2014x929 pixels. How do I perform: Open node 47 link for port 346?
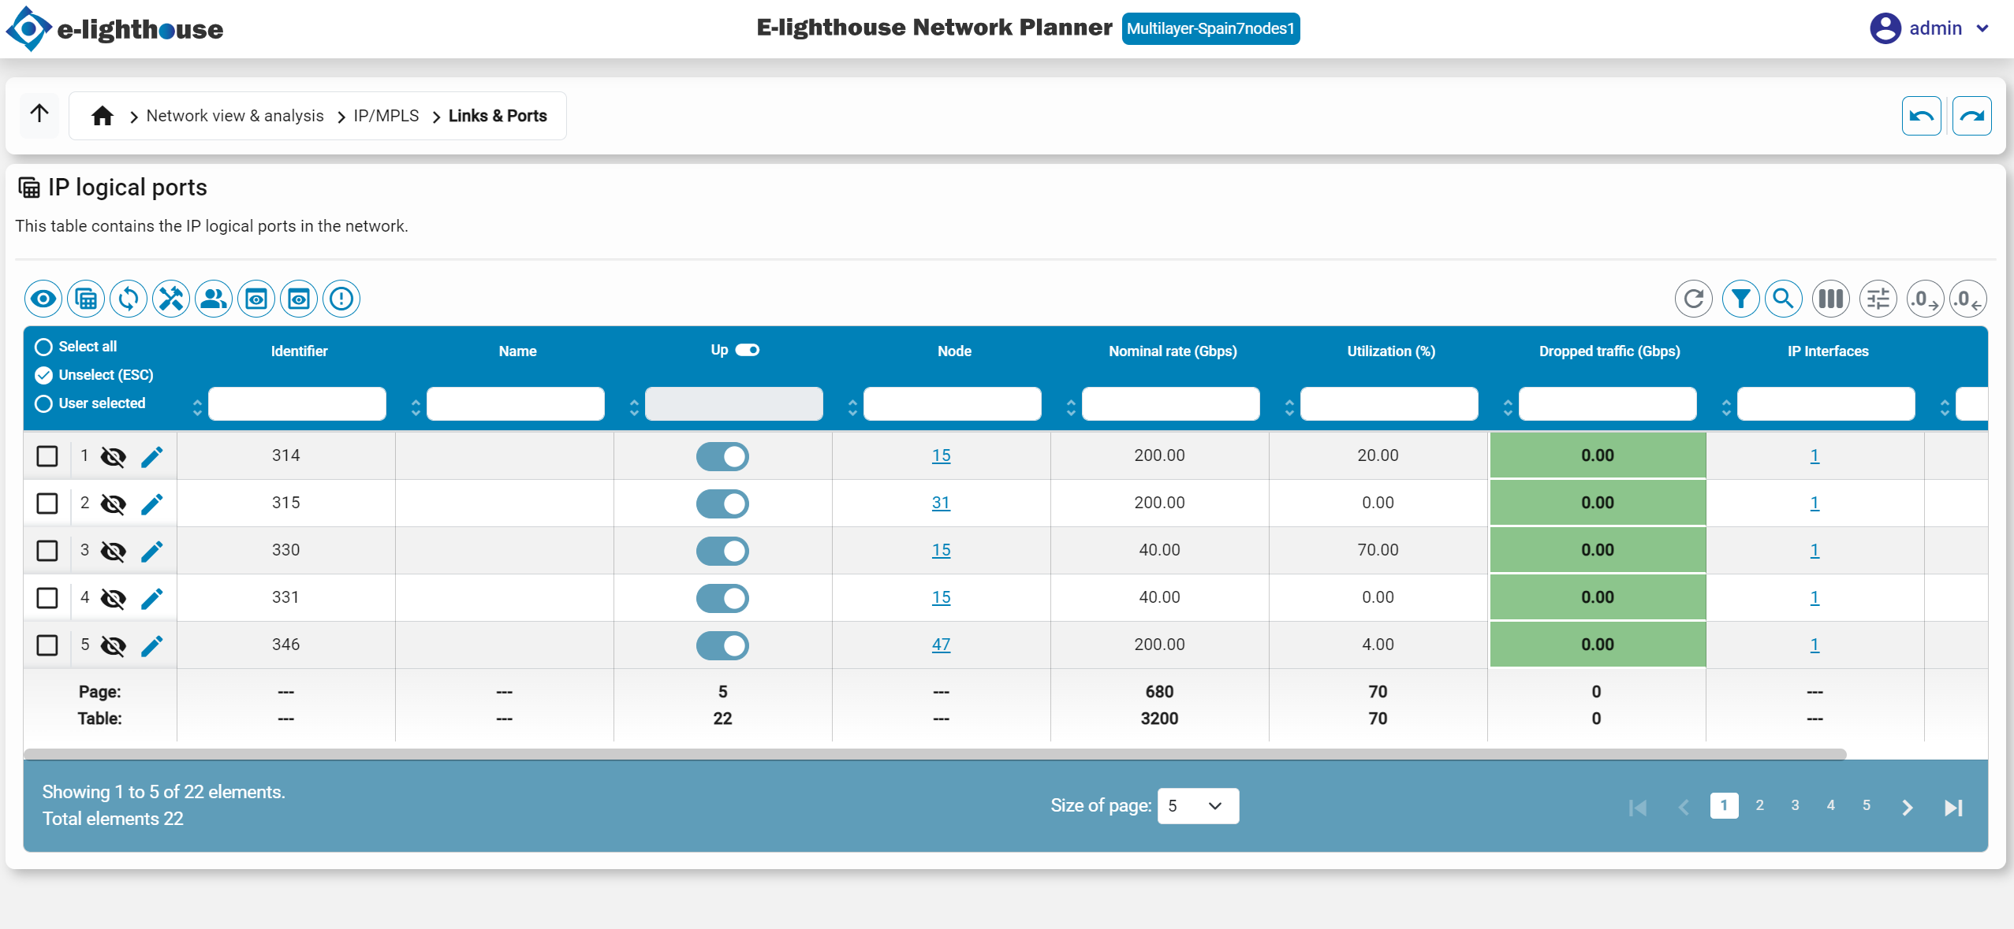pos(941,645)
